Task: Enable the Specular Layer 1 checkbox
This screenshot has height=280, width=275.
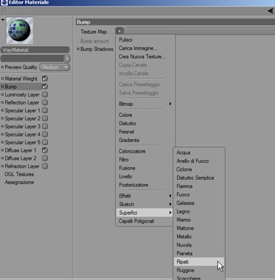Action: pyautogui.click(x=45, y=110)
